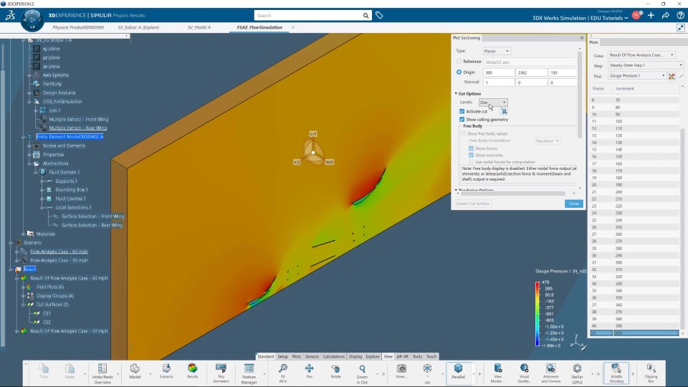
Task: Select the Zoom In Out tool
Action: pyautogui.click(x=362, y=373)
